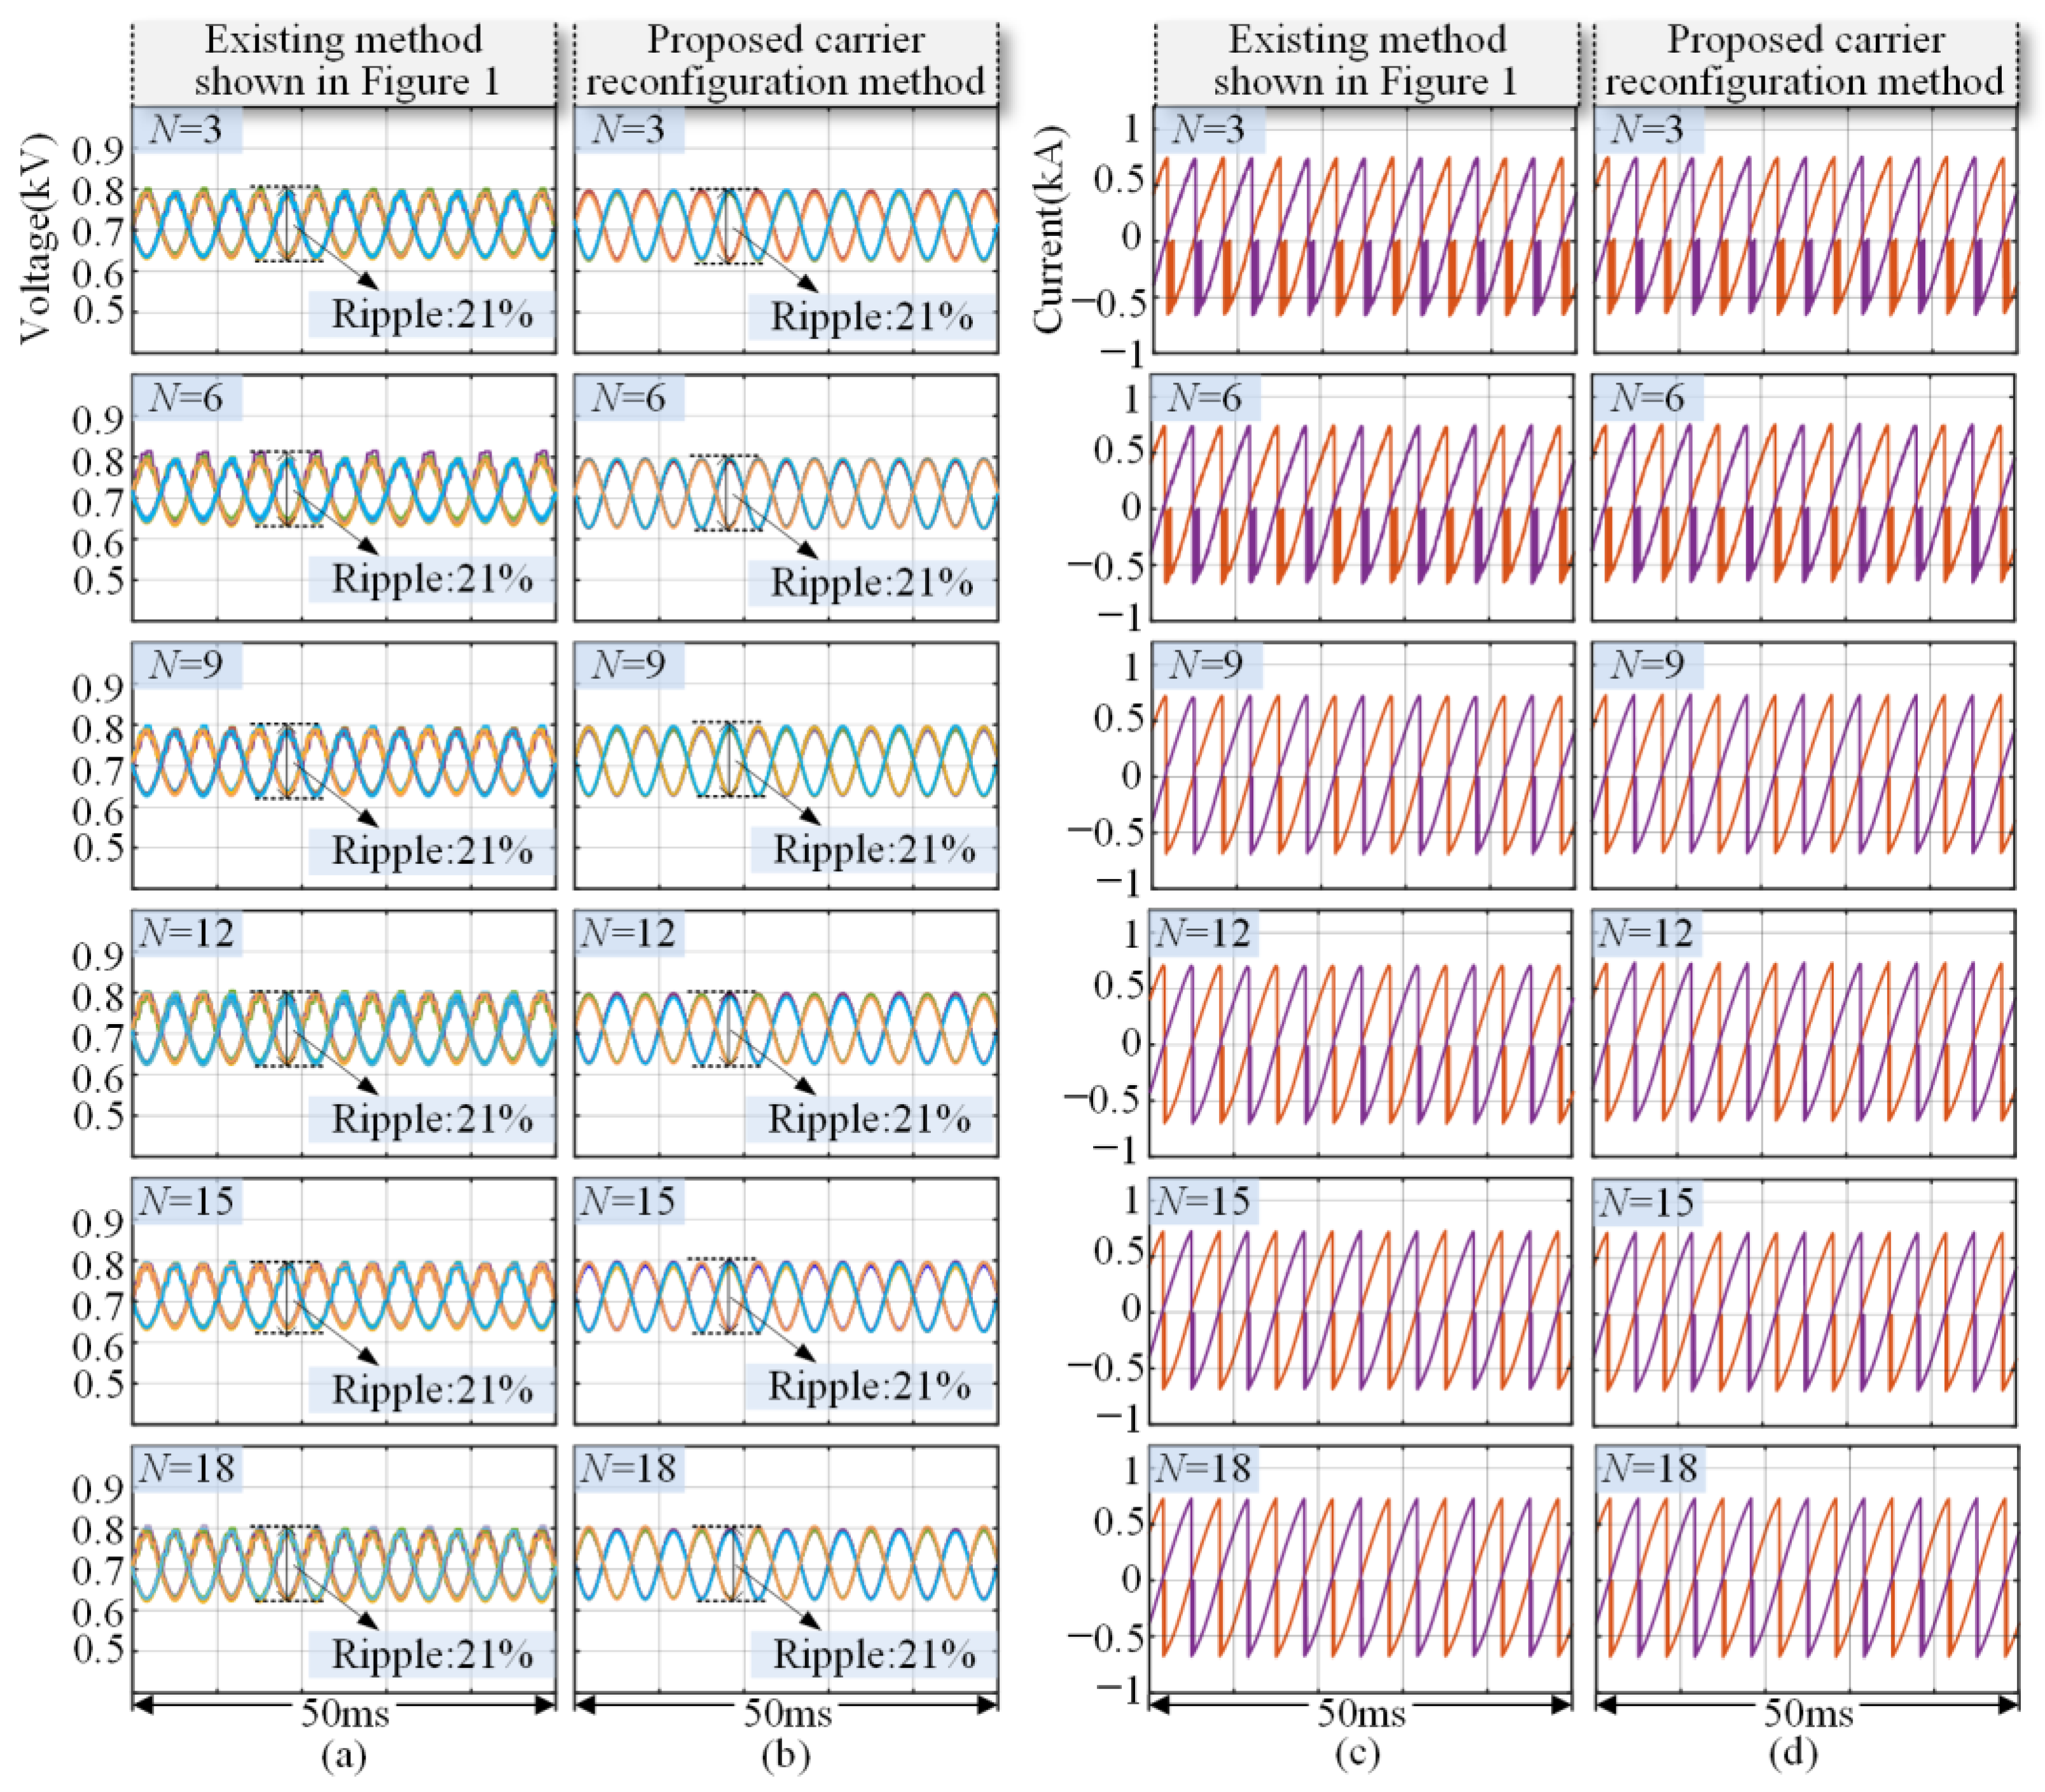The image size is (2045, 1792).
Task: Click the N=12 label in column (c)
Action: click(x=1202, y=933)
